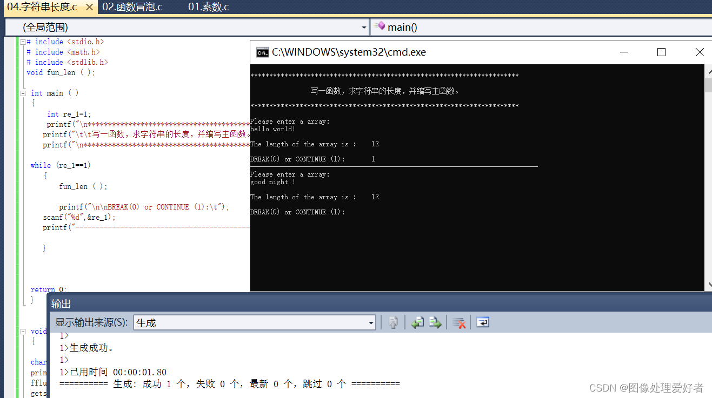This screenshot has width=712, height=398.
Task: Go to previous message in output
Action: (x=417, y=322)
